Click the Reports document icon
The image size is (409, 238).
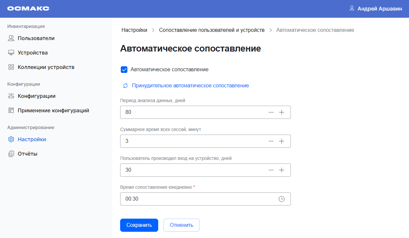(11, 154)
